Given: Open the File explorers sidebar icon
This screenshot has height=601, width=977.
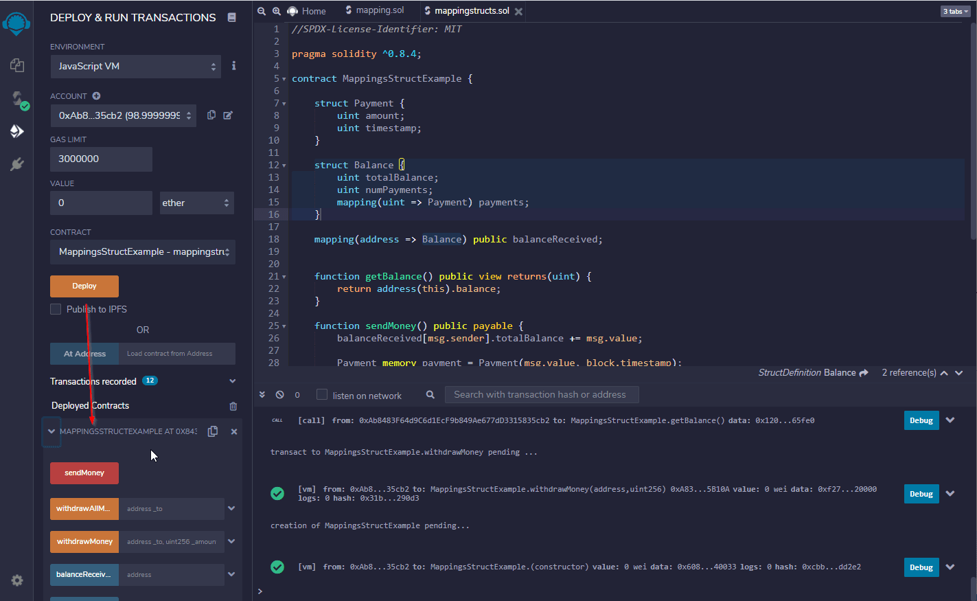Looking at the screenshot, I should 17,65.
